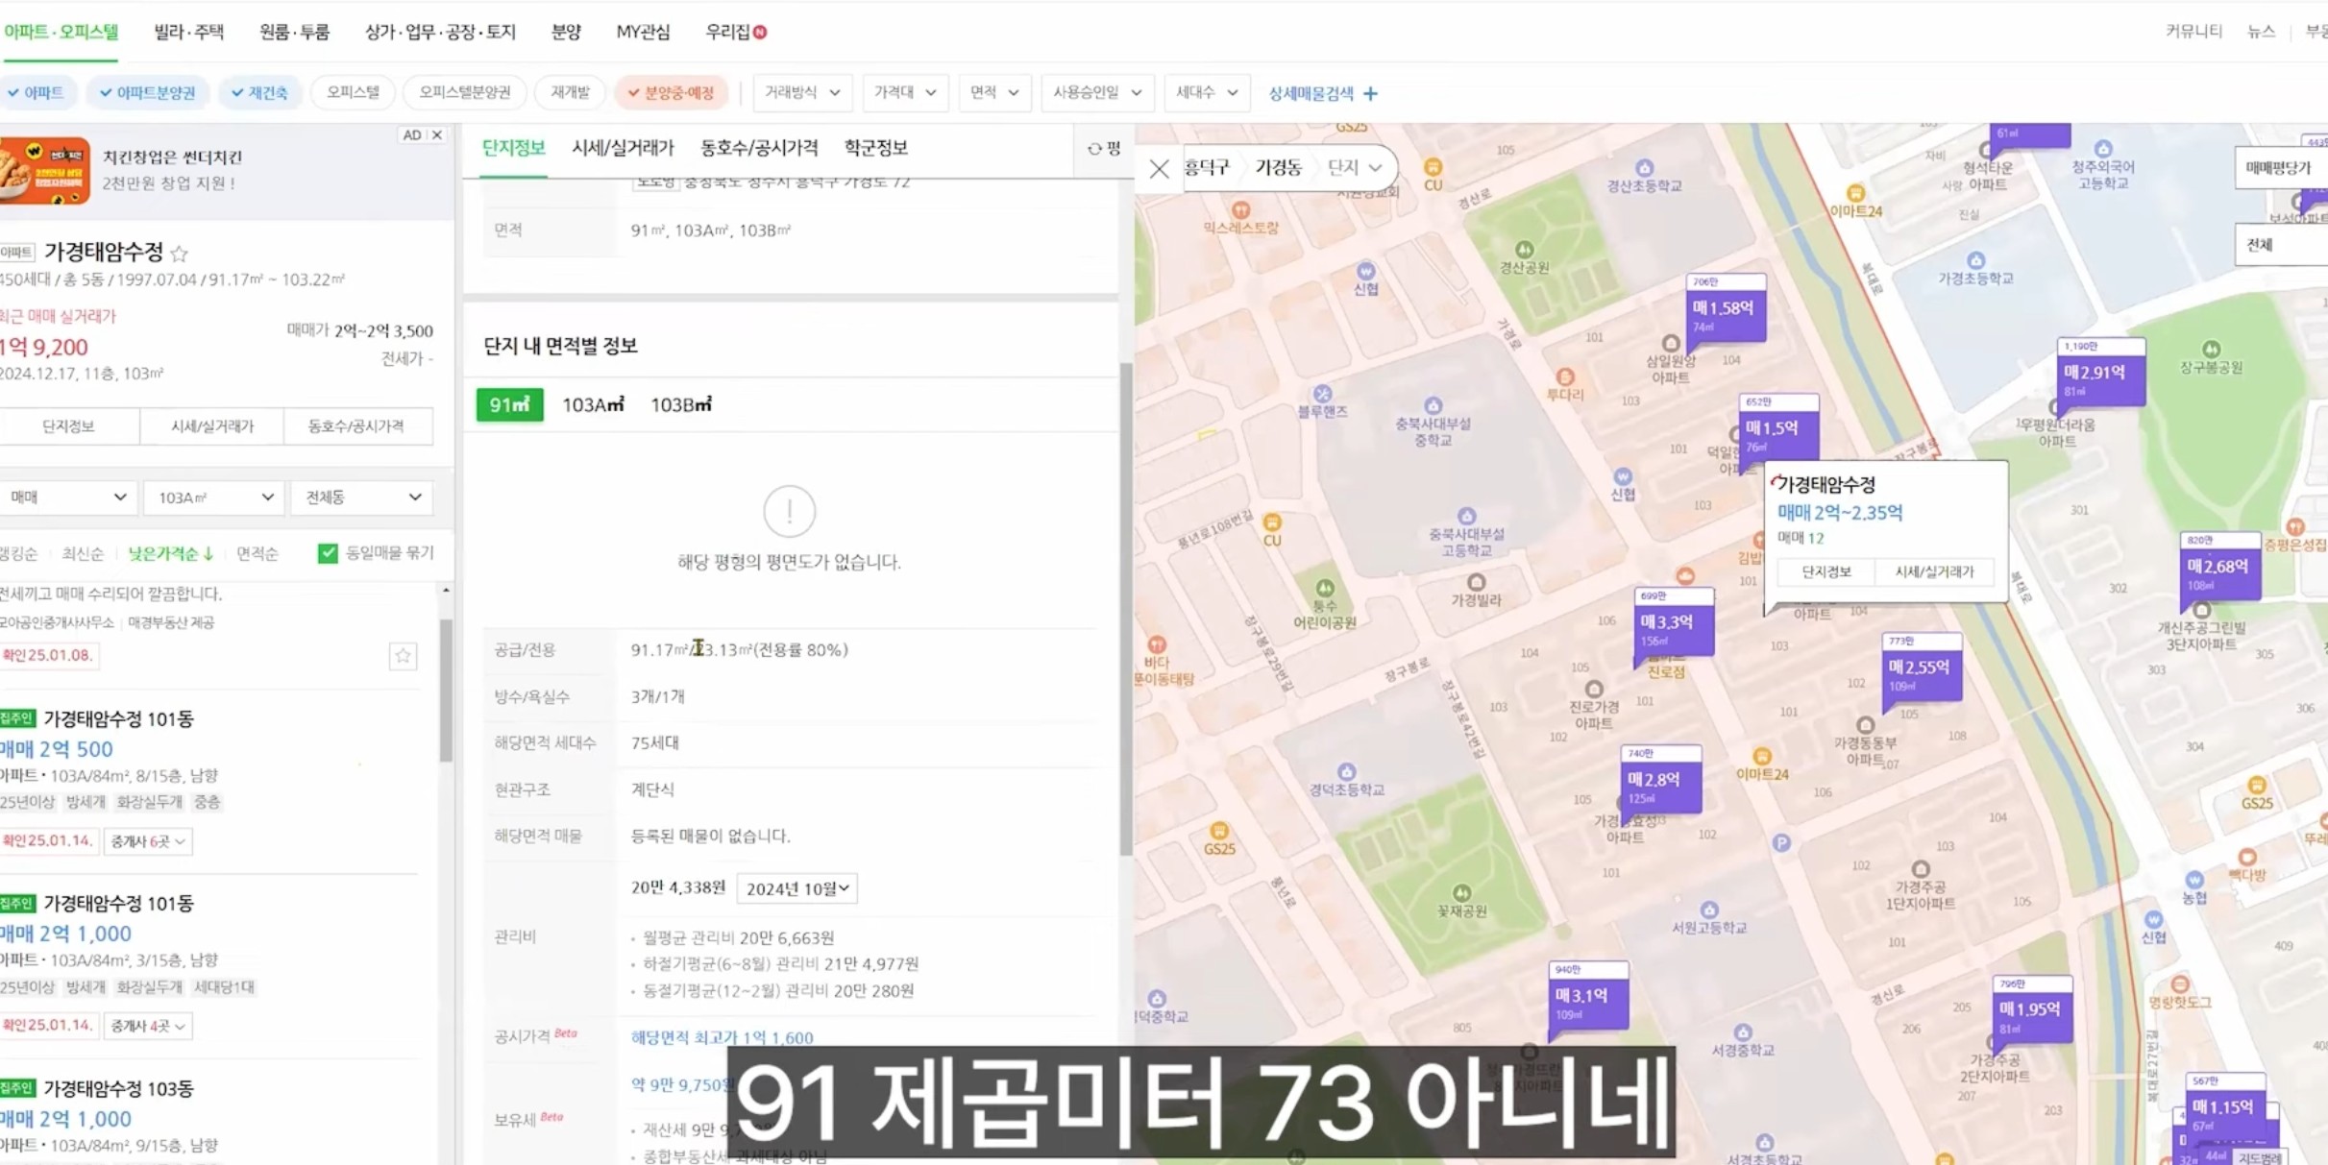
Task: Open the 103A㎡ area dropdown
Action: [214, 498]
